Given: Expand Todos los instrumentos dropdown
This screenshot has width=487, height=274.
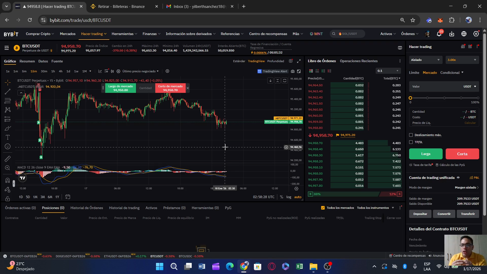Looking at the screenshot, I should [x=376, y=208].
